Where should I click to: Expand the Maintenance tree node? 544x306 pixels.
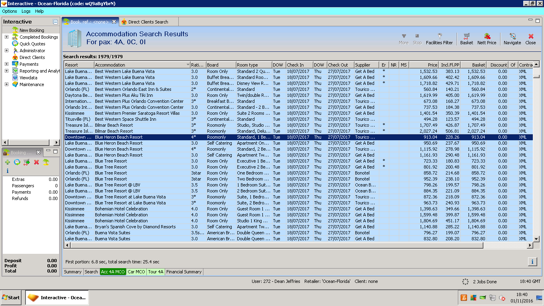click(6, 84)
